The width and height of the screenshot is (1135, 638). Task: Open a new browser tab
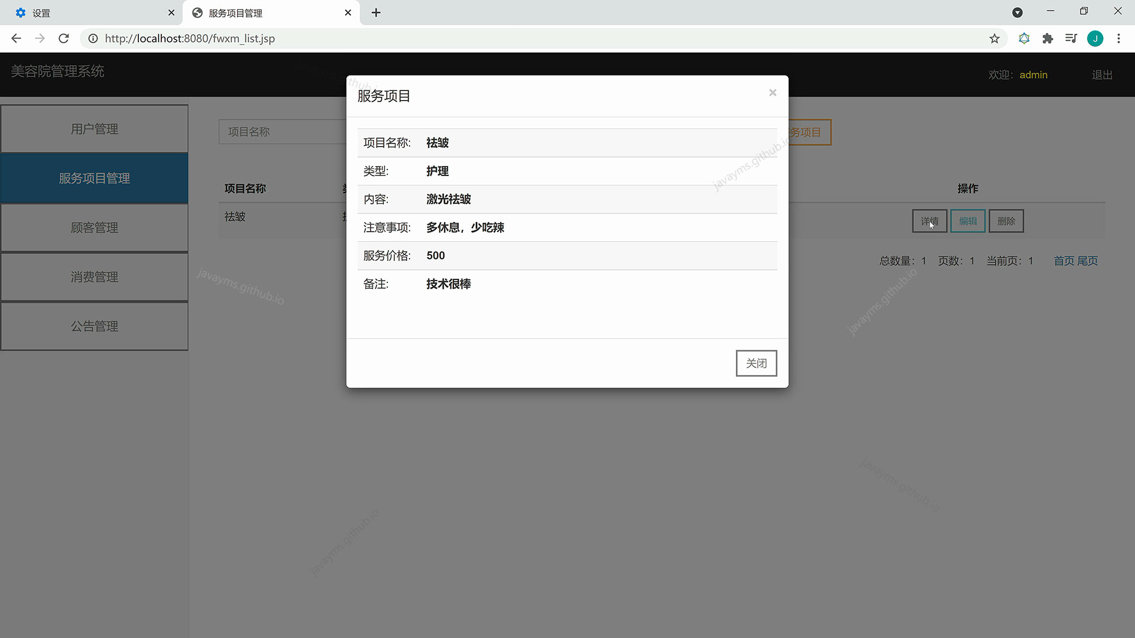[x=376, y=13]
